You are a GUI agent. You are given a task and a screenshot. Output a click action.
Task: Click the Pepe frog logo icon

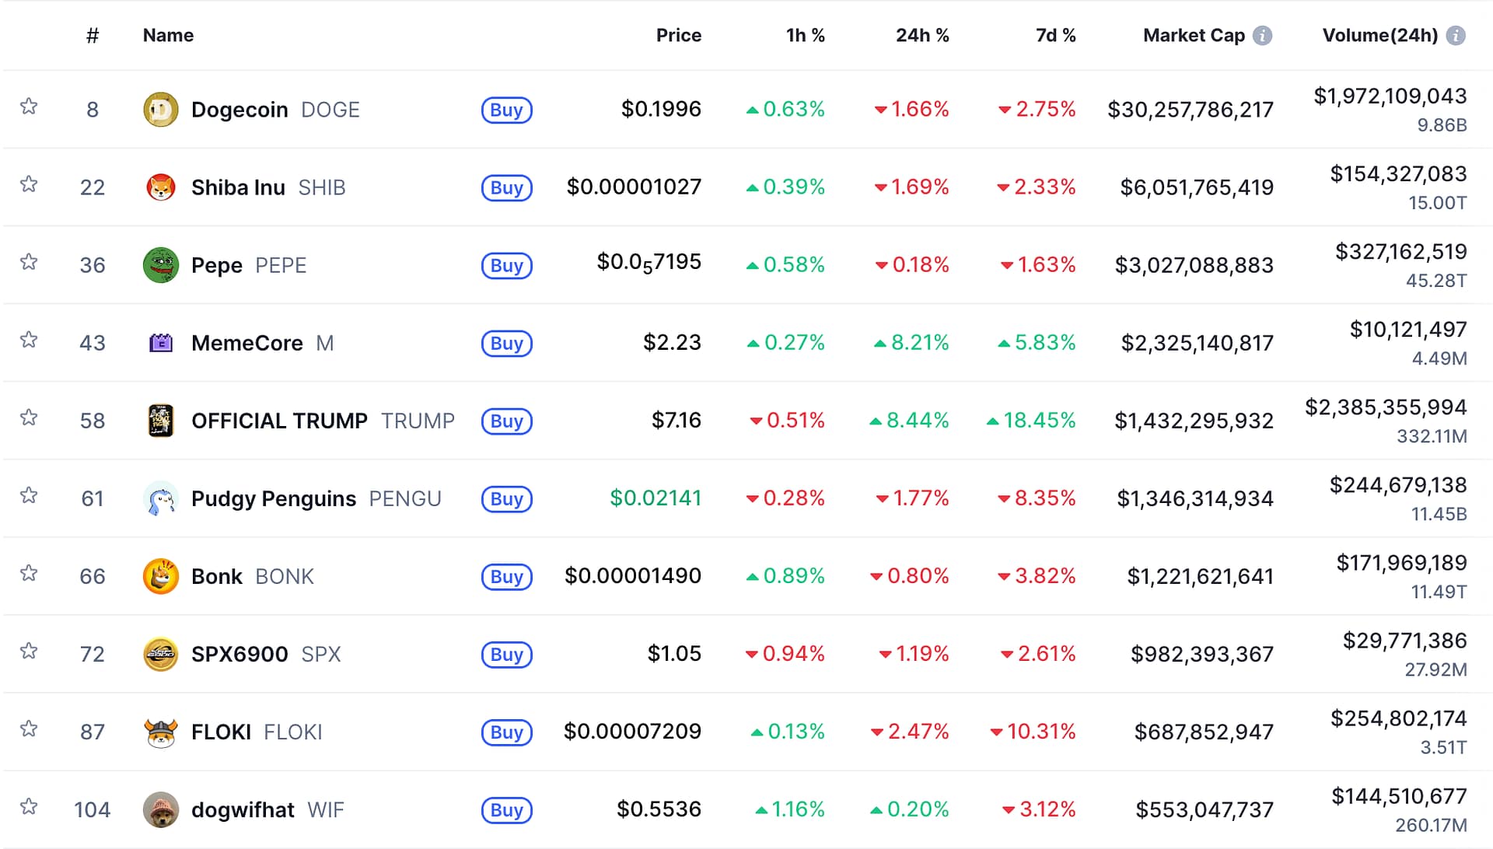[x=161, y=265]
